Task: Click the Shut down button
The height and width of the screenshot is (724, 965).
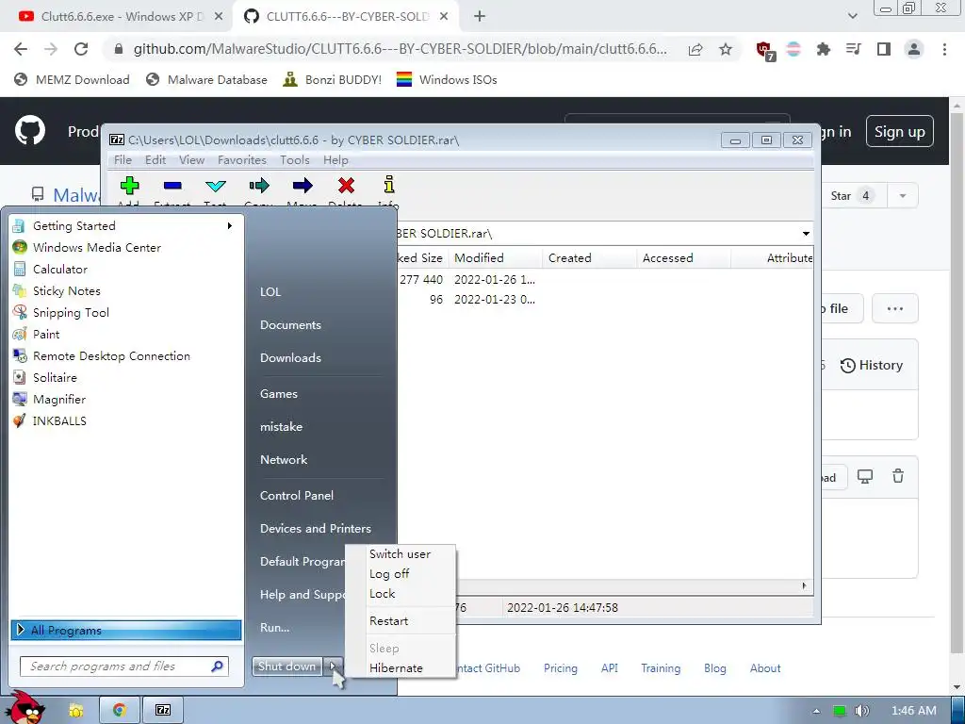Action: pos(286,666)
